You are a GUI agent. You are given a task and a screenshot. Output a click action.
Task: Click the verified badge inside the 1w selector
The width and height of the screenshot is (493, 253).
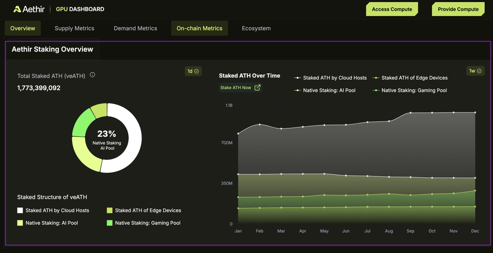click(x=479, y=71)
